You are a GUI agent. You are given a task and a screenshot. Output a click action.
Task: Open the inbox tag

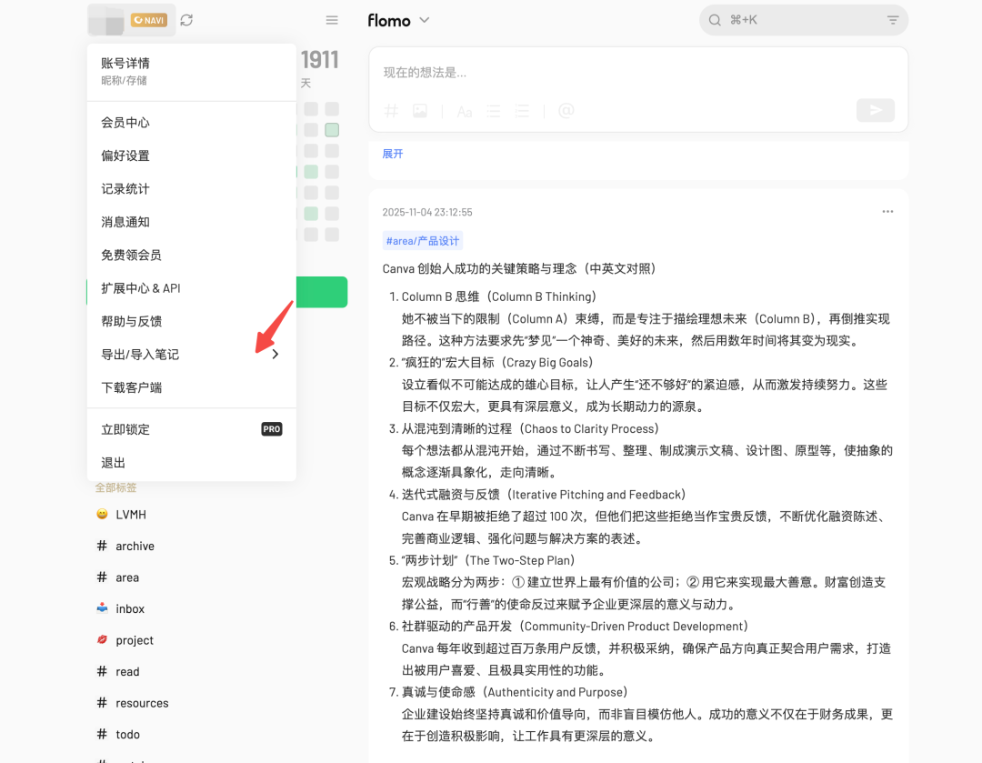point(130,609)
